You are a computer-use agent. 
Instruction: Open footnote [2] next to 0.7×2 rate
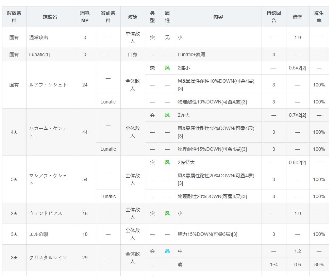click(x=303, y=115)
